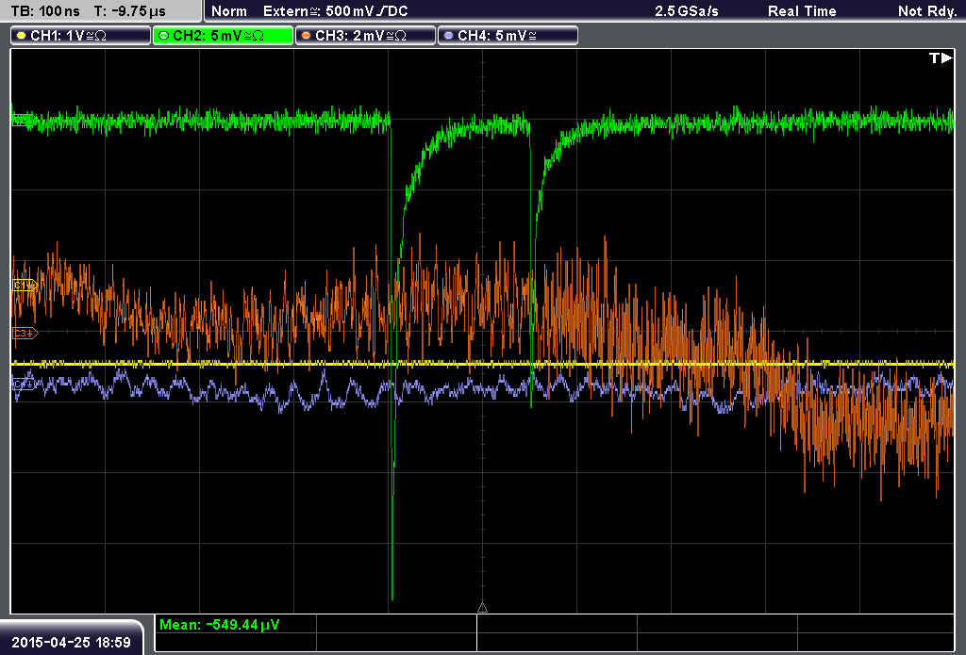Click the orange CH3 color dot

pos(307,36)
